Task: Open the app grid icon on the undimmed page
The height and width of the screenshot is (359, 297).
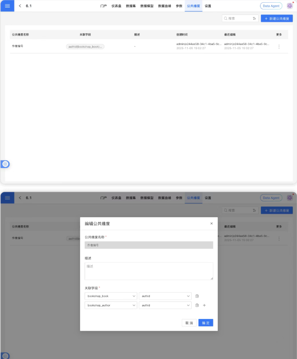Action: tap(290, 6)
